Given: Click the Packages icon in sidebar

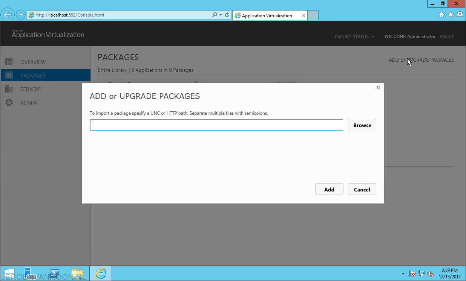Looking at the screenshot, I should click(x=9, y=76).
